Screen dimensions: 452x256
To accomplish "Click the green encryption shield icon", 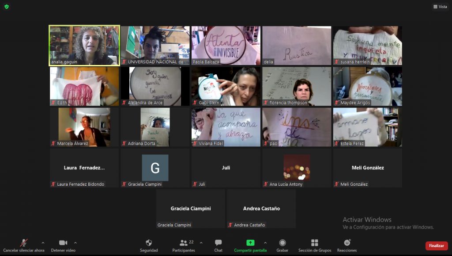I will pyautogui.click(x=6, y=7).
